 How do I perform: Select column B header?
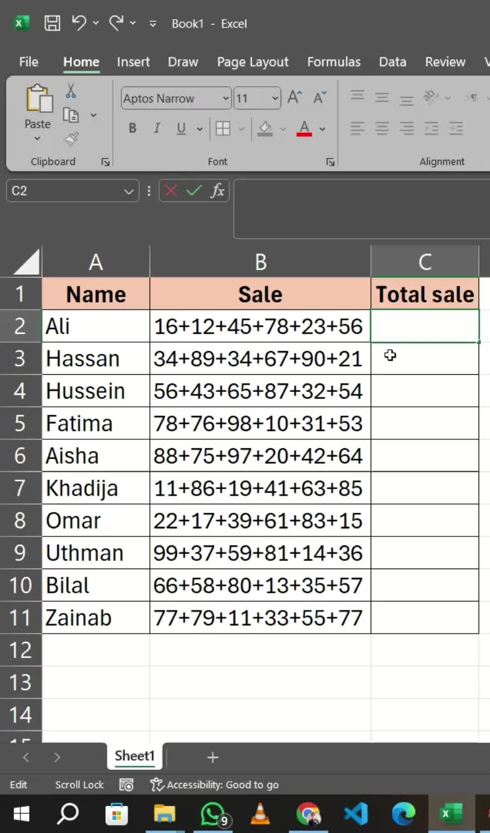pyautogui.click(x=260, y=262)
